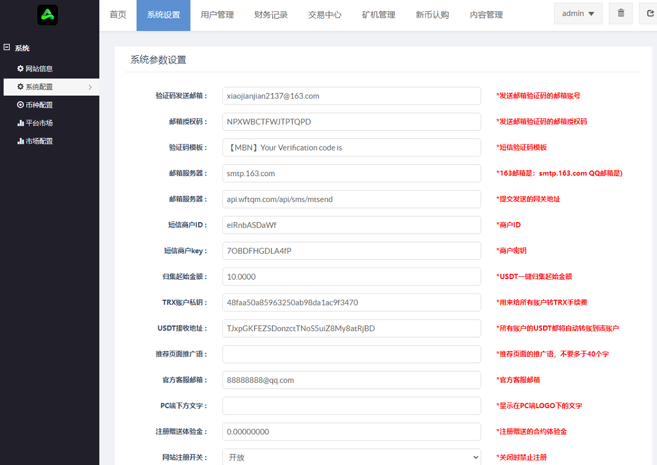Expand the 网站注册开关 dropdown
This screenshot has height=465, width=657.
(x=351, y=457)
